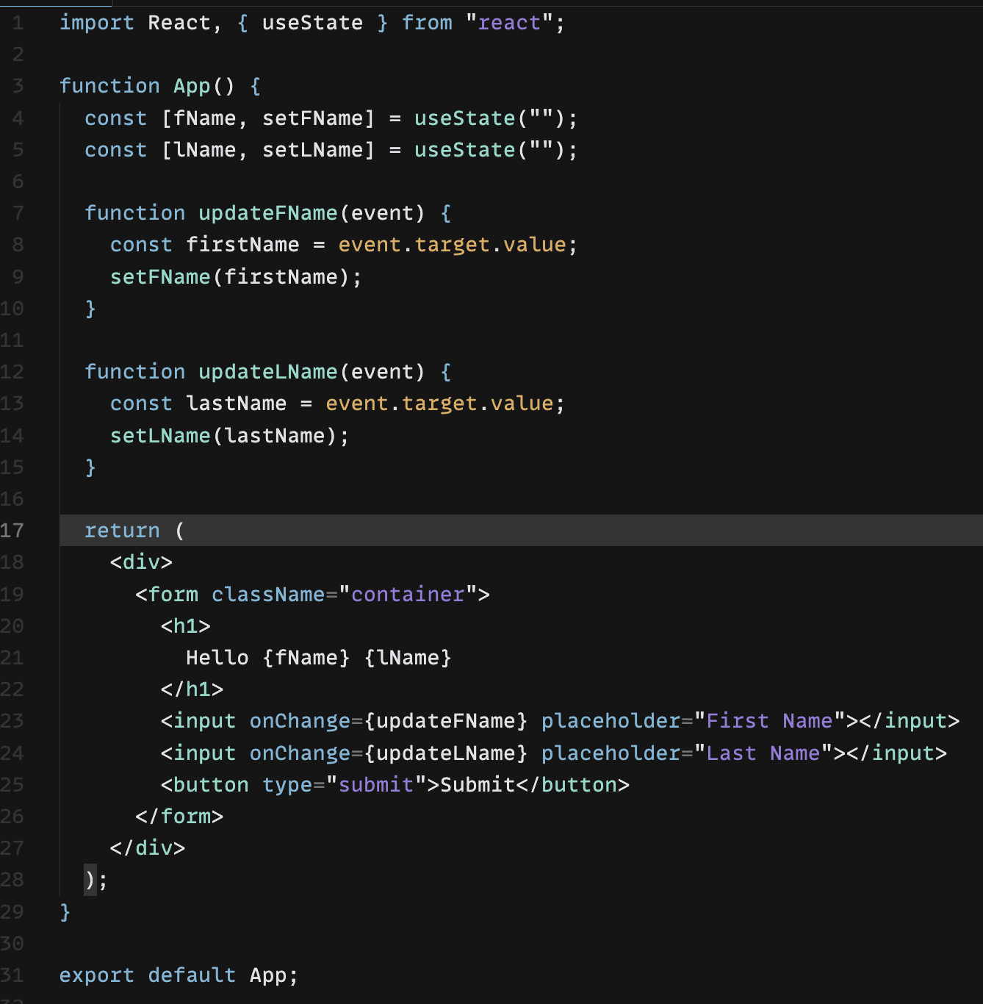Click "updateLName" in the function declaration on line 12

click(268, 372)
